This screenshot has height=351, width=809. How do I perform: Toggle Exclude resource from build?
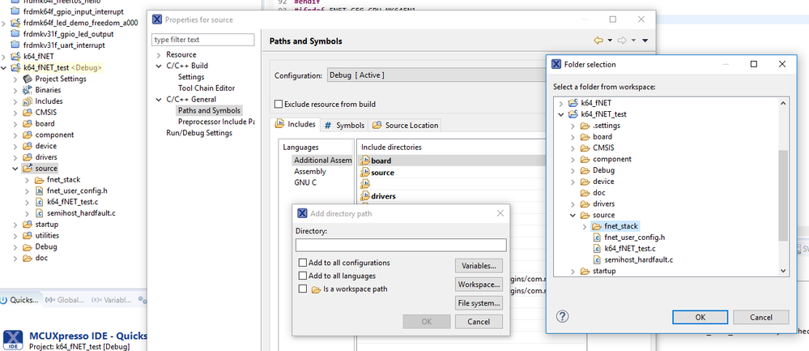pos(279,104)
